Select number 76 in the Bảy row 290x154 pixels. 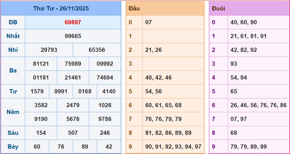pyautogui.click(x=61, y=147)
